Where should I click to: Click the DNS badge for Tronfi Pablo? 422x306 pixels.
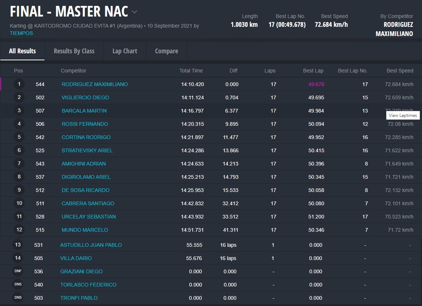coord(18,298)
